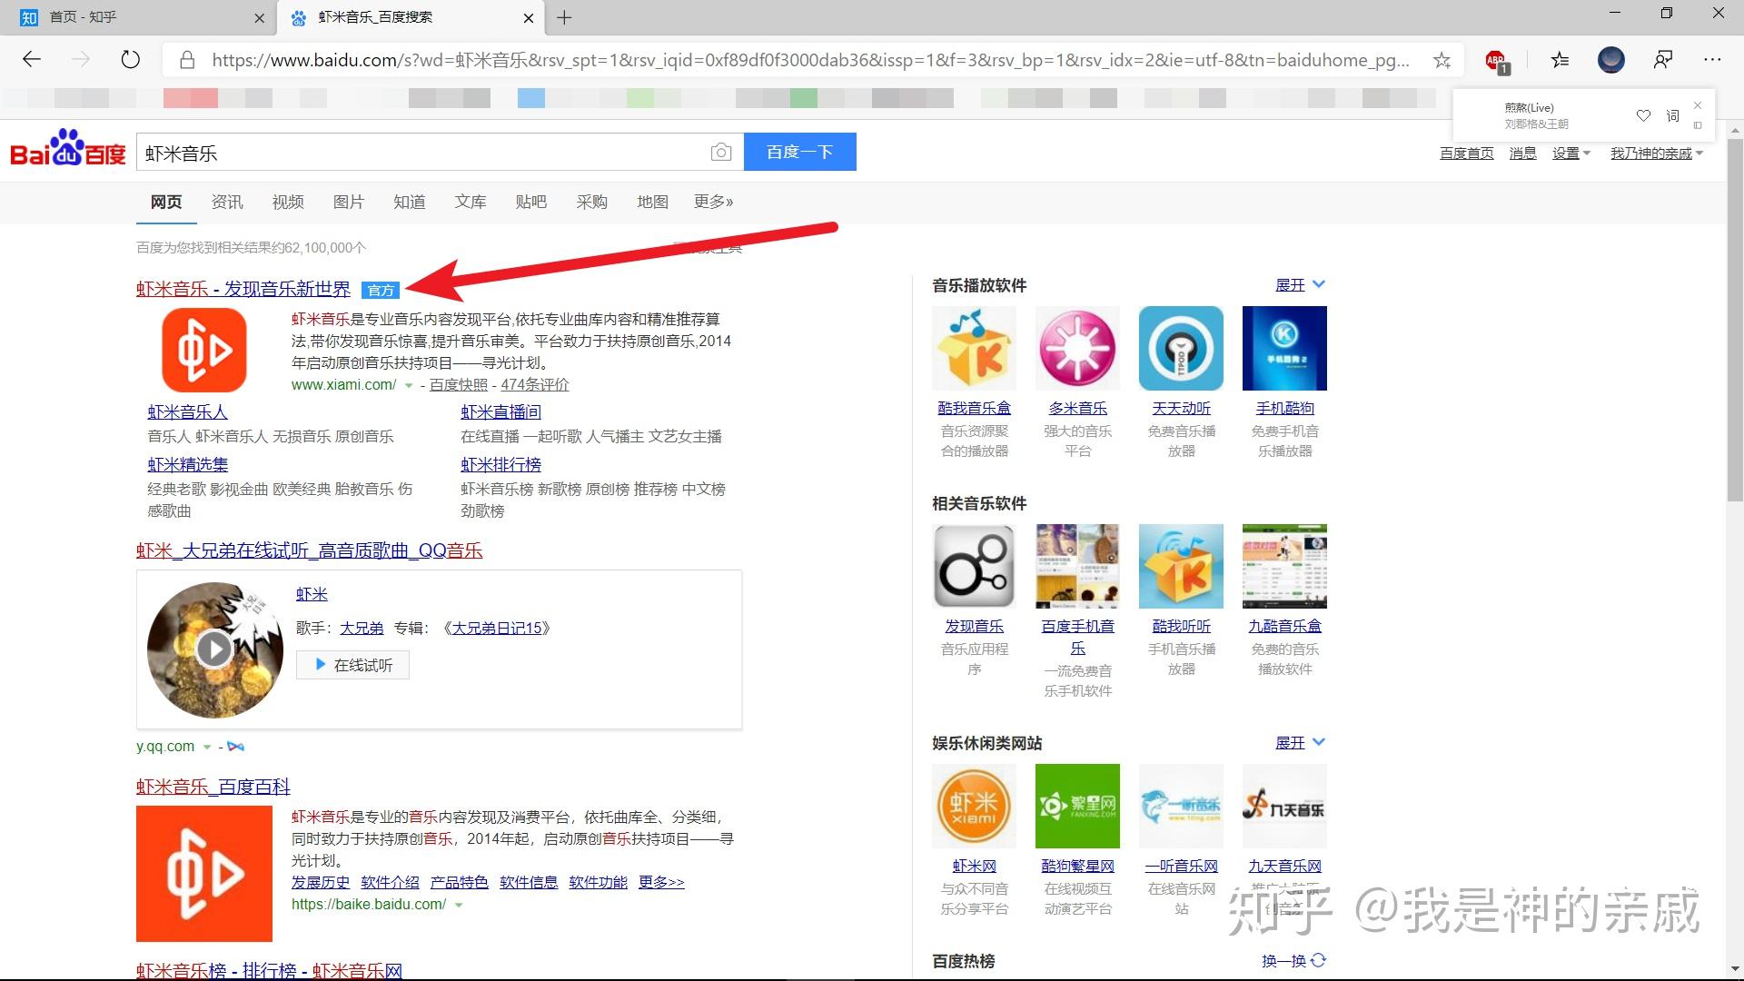The image size is (1744, 981).
Task: Open the 设置 dropdown
Action: click(1571, 154)
